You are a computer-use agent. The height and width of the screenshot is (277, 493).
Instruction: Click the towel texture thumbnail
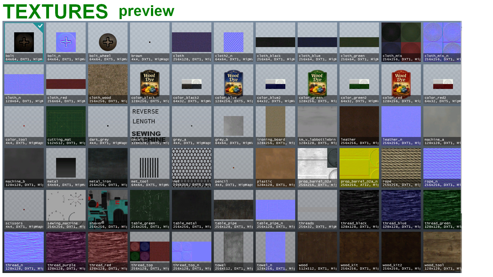tap(234, 251)
